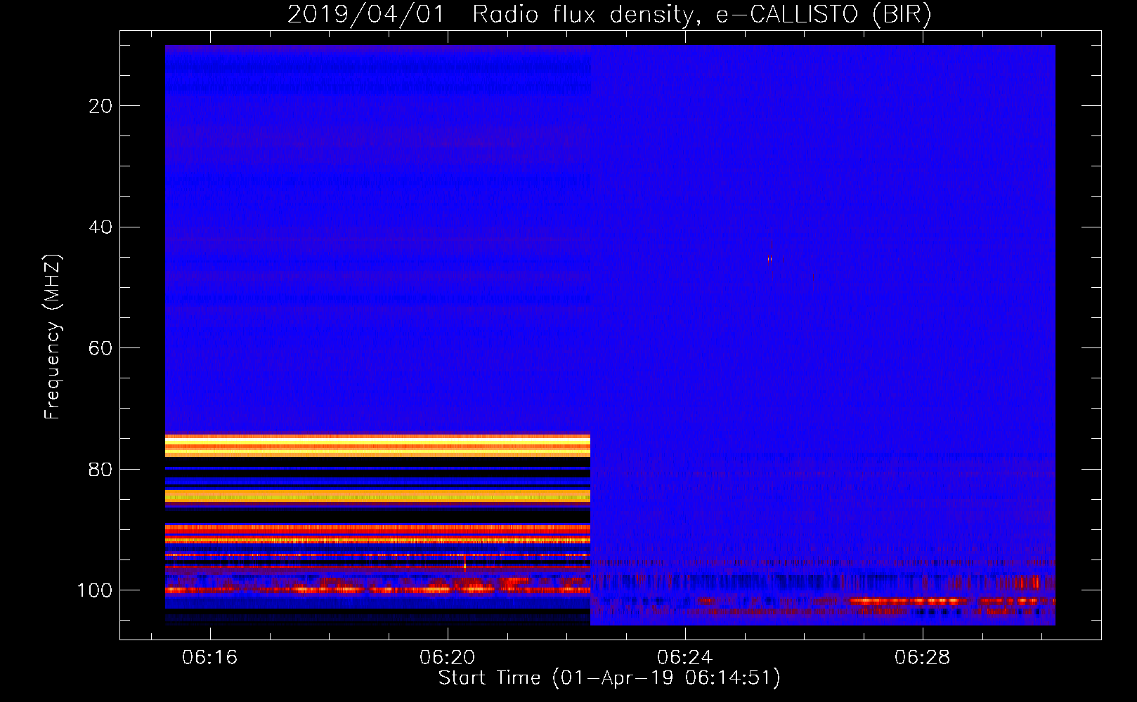
Task: Click the bright white-yellow band near 77 MHz
Action: 377,446
